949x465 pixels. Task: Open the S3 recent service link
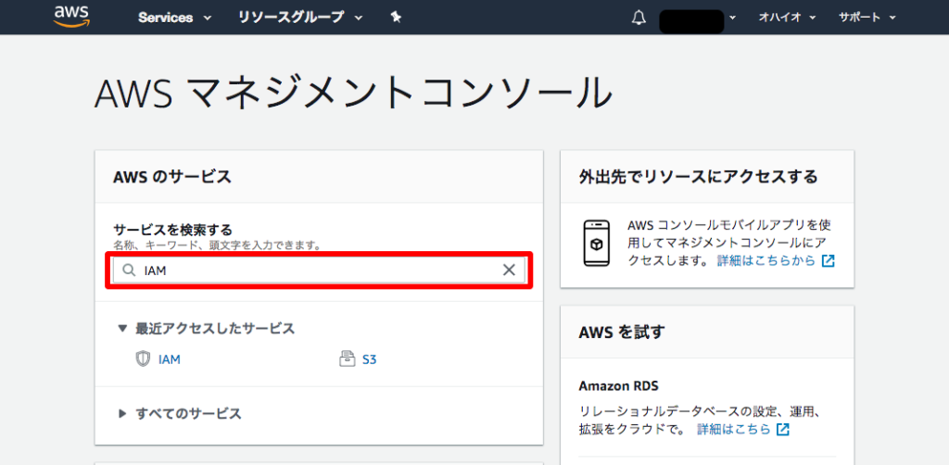(369, 359)
